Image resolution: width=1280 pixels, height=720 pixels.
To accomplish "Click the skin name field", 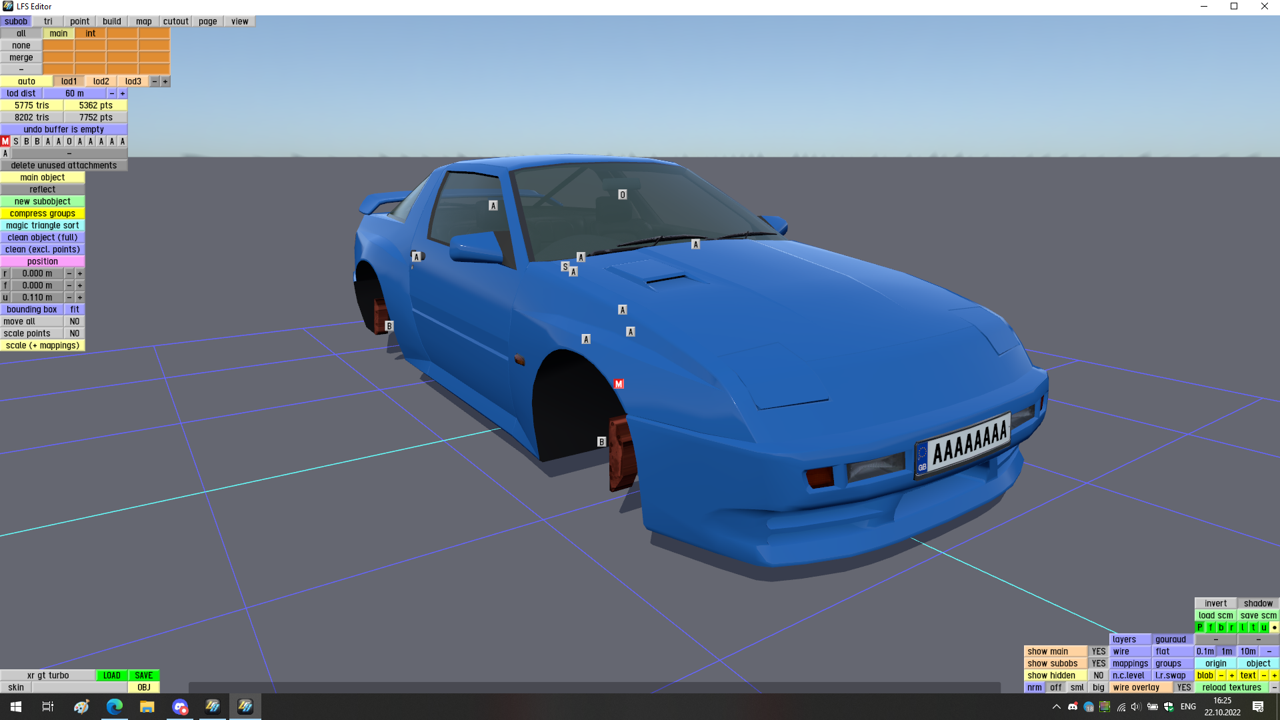I will 79,687.
